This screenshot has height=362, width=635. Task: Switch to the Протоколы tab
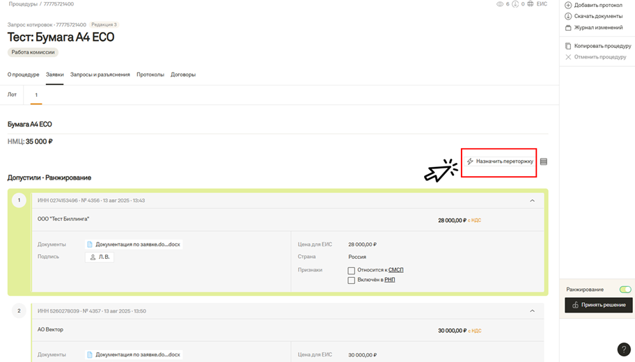[150, 74]
